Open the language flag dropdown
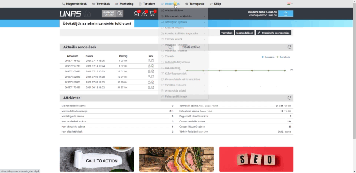This screenshot has height=173, width=356. (290, 4)
